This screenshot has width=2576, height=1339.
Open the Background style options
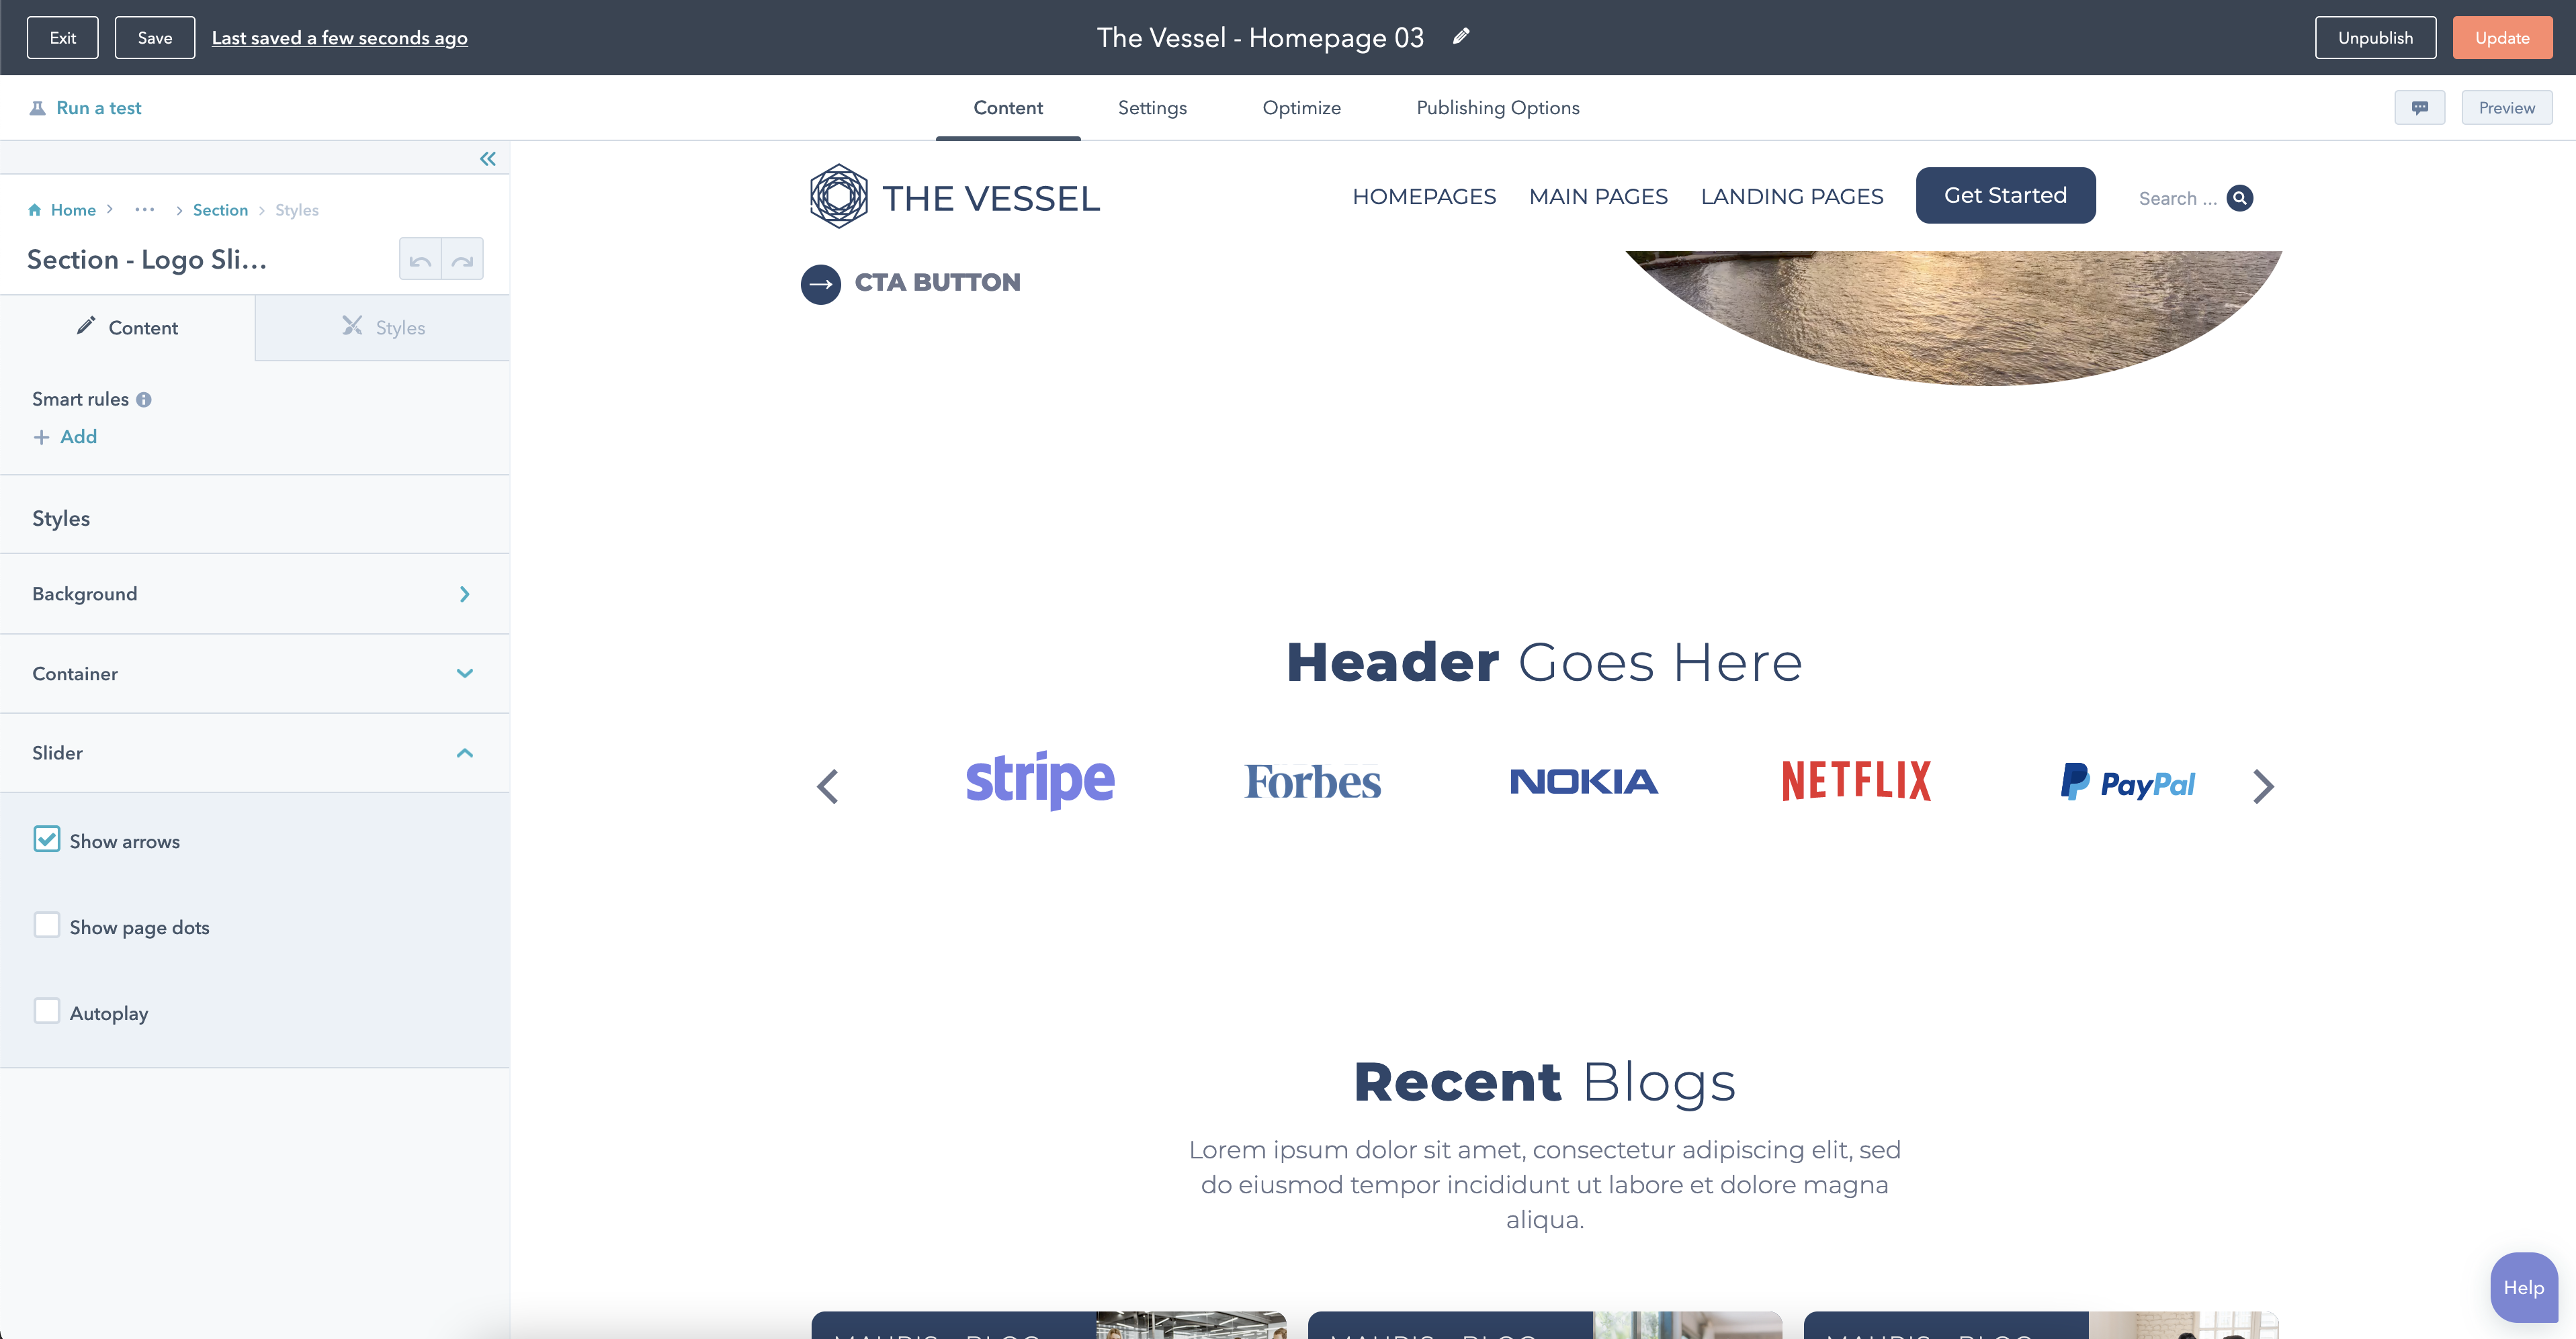pyautogui.click(x=254, y=594)
